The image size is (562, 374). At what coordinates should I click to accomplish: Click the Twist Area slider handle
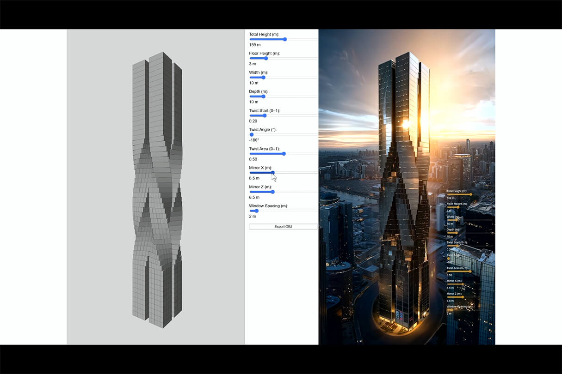(x=284, y=154)
